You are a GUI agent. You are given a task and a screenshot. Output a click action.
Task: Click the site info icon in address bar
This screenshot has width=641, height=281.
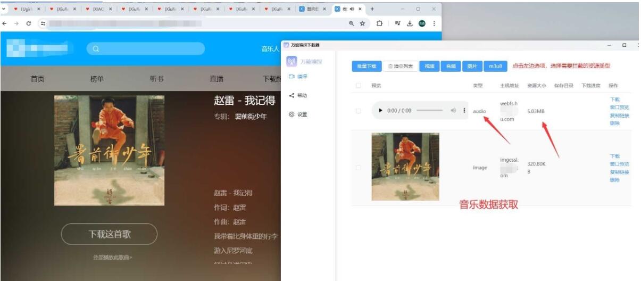point(43,23)
